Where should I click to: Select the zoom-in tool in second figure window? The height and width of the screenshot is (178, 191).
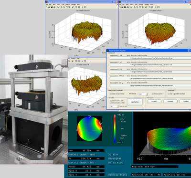(x=134, y=7)
